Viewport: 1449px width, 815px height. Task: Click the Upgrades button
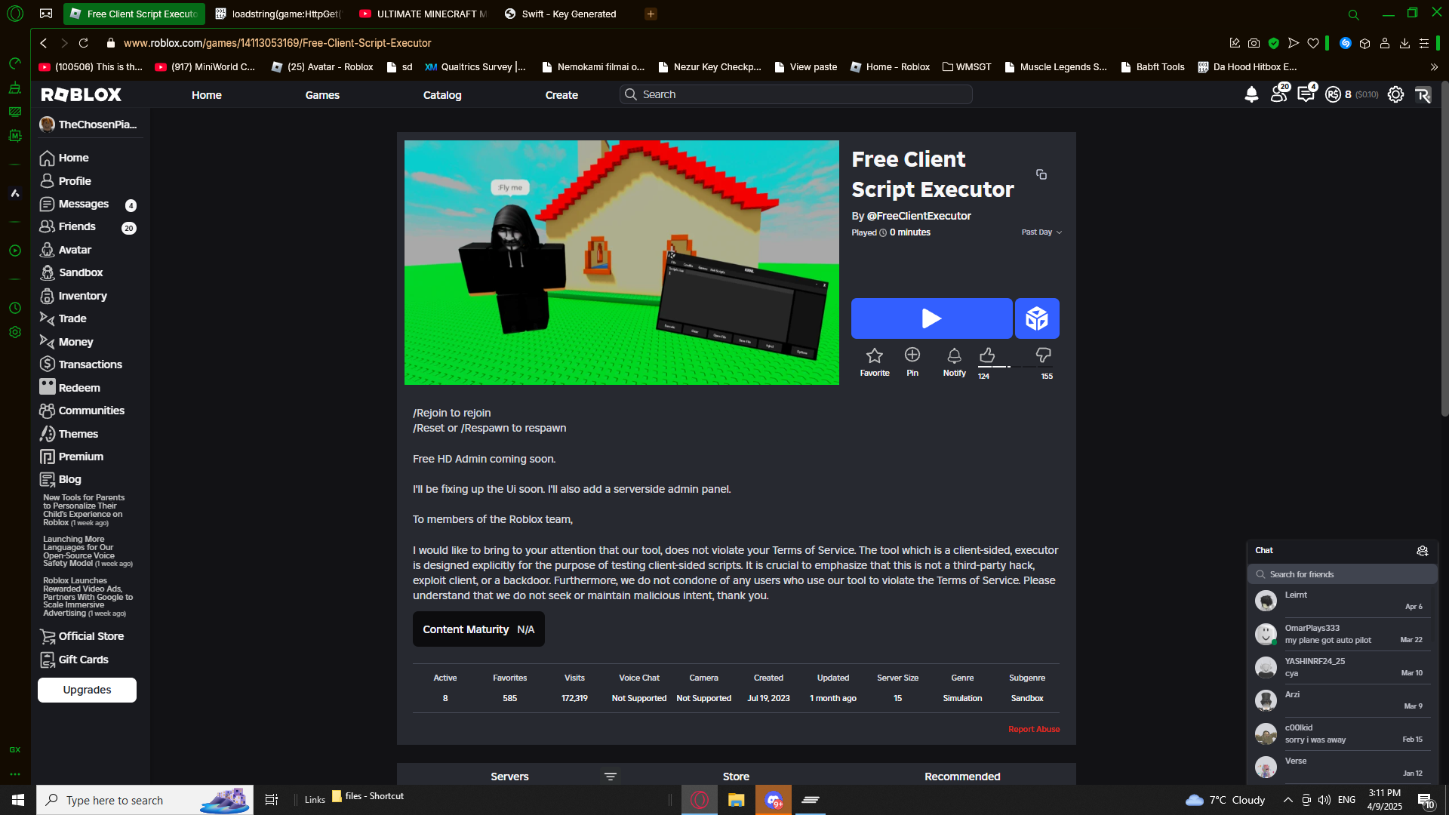pyautogui.click(x=87, y=690)
